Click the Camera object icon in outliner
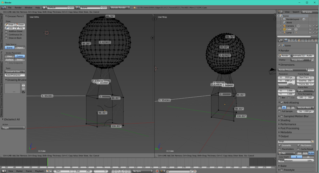This screenshot has height=173, width=319. point(285,26)
